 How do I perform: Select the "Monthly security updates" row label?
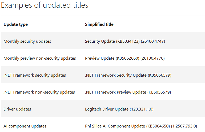(27, 41)
